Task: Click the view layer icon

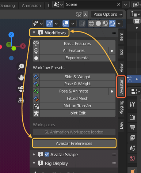Action: click(x=136, y=4)
